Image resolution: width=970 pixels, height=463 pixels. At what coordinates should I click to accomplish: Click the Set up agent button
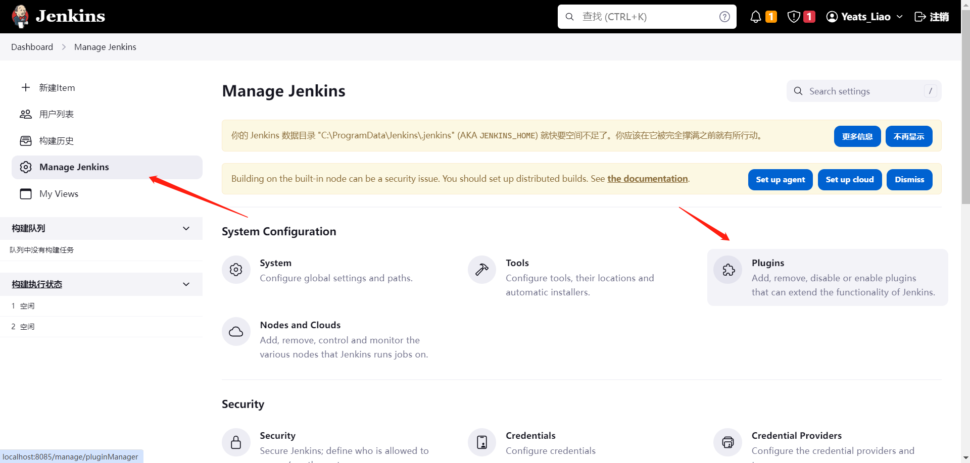780,179
